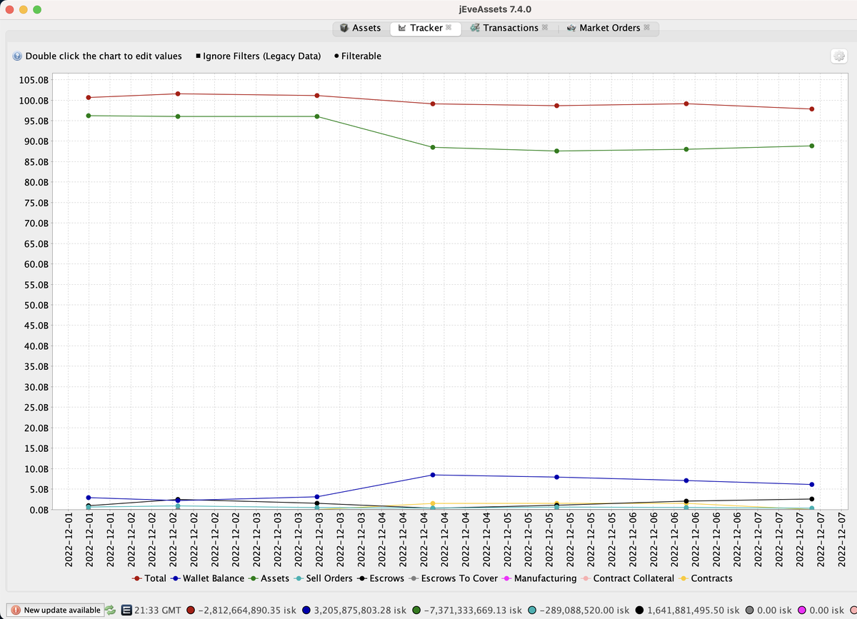Screen dimensions: 857x619
Task: Click the Assets legend marker
Action: pyautogui.click(x=253, y=578)
